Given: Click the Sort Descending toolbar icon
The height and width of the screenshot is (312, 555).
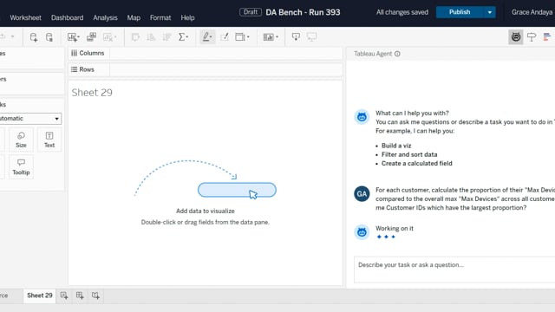Looking at the screenshot, I should (167, 37).
